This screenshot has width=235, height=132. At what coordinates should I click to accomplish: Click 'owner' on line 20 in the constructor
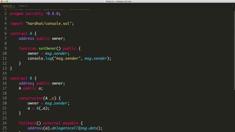(33, 103)
